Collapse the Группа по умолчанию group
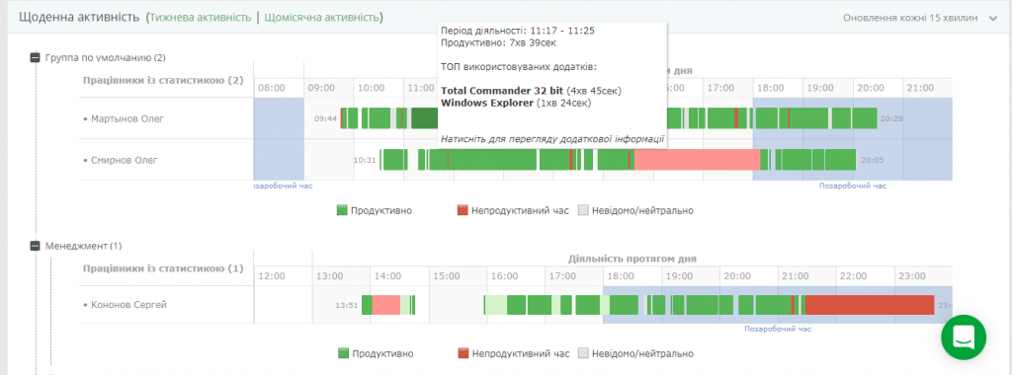This screenshot has width=1012, height=375. pos(36,58)
